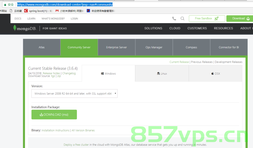The width and height of the screenshot is (253, 148).
Task: Open the mail bookmark with M icon
Action: [70, 11]
